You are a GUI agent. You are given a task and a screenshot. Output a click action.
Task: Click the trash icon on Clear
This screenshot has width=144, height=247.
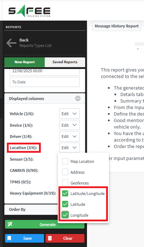tap(50, 238)
